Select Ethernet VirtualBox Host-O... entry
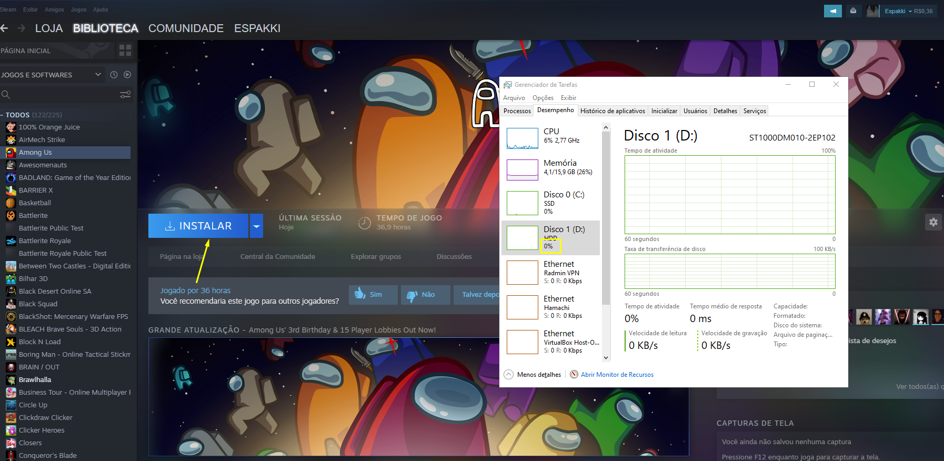Viewport: 944px width, 461px height. 550,342
